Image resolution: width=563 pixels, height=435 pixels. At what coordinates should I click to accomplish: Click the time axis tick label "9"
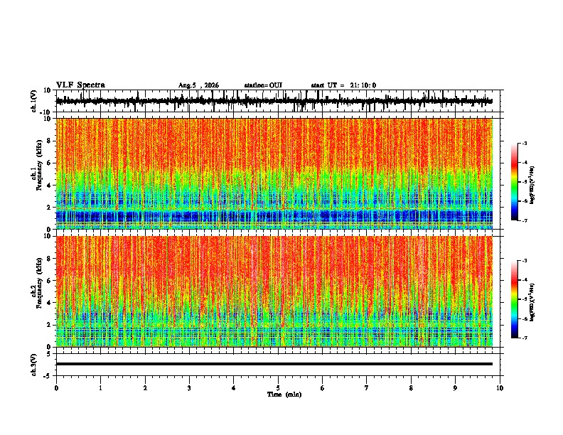coord(455,388)
